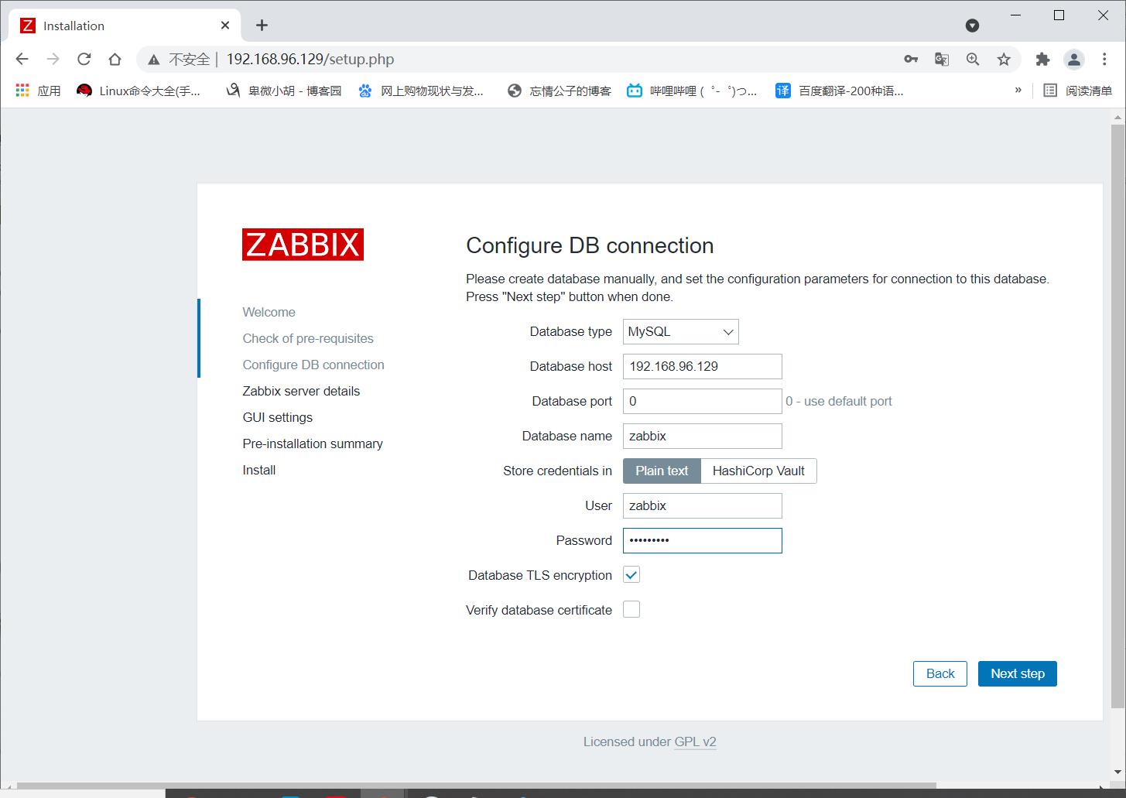Open Database type MySQL dropdown

[681, 331]
